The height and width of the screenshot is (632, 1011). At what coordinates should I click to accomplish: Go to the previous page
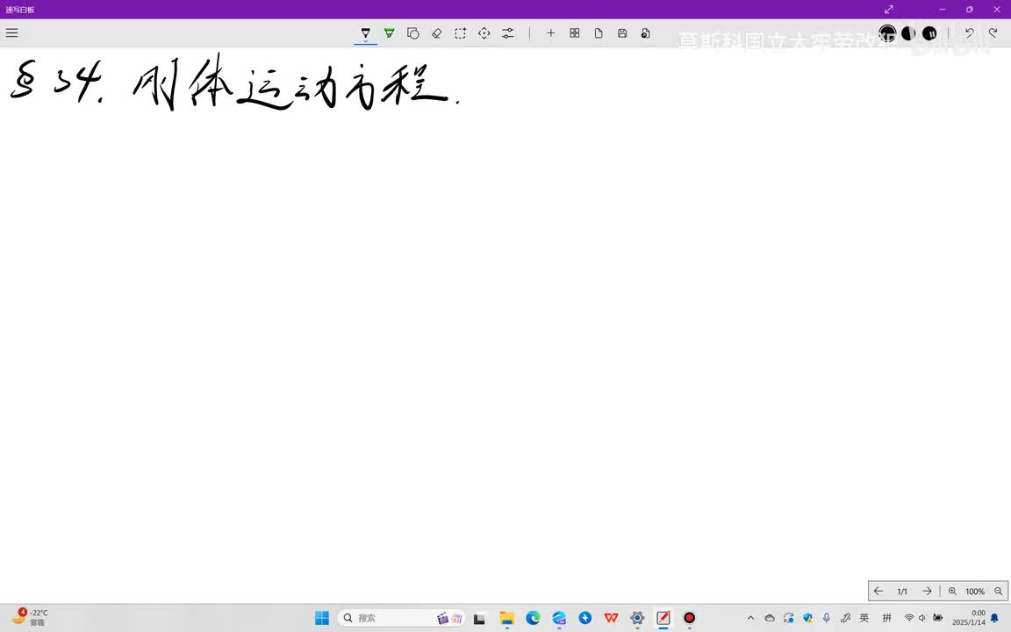(x=878, y=591)
